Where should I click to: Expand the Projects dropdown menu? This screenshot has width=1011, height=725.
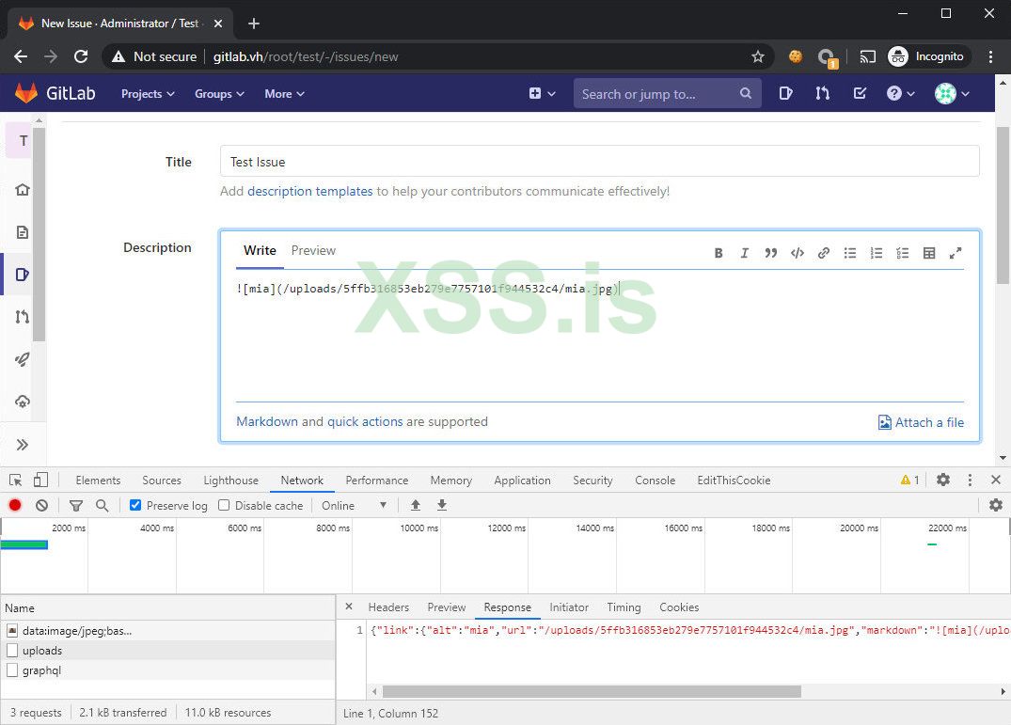(148, 94)
